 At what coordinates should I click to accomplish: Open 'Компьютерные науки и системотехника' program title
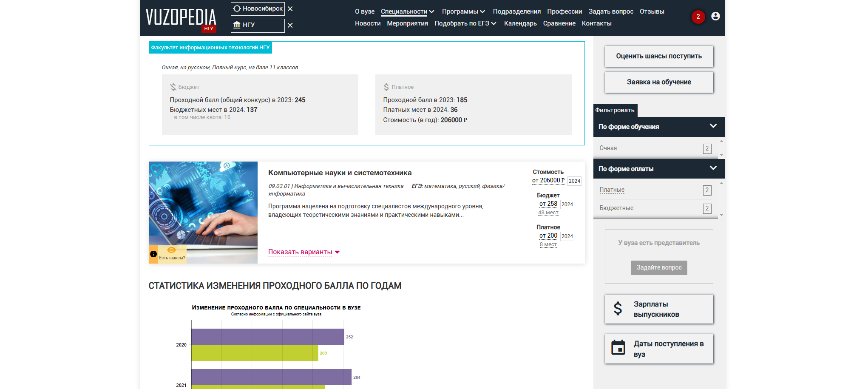pyautogui.click(x=340, y=173)
